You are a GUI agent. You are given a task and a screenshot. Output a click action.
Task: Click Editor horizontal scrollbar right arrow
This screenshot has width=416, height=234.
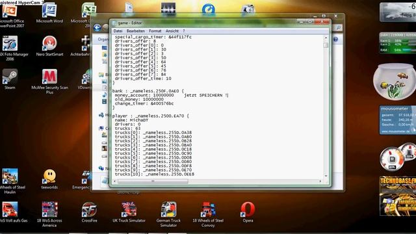(x=320, y=181)
